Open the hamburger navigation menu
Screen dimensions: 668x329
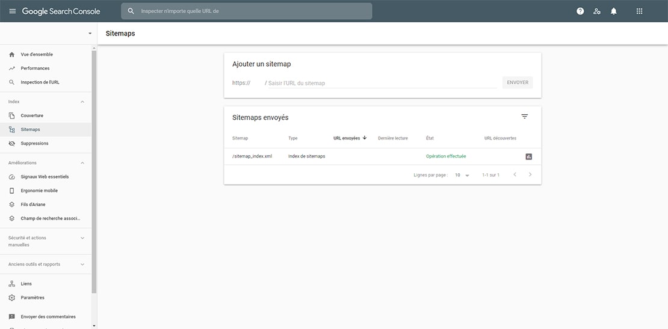click(13, 11)
